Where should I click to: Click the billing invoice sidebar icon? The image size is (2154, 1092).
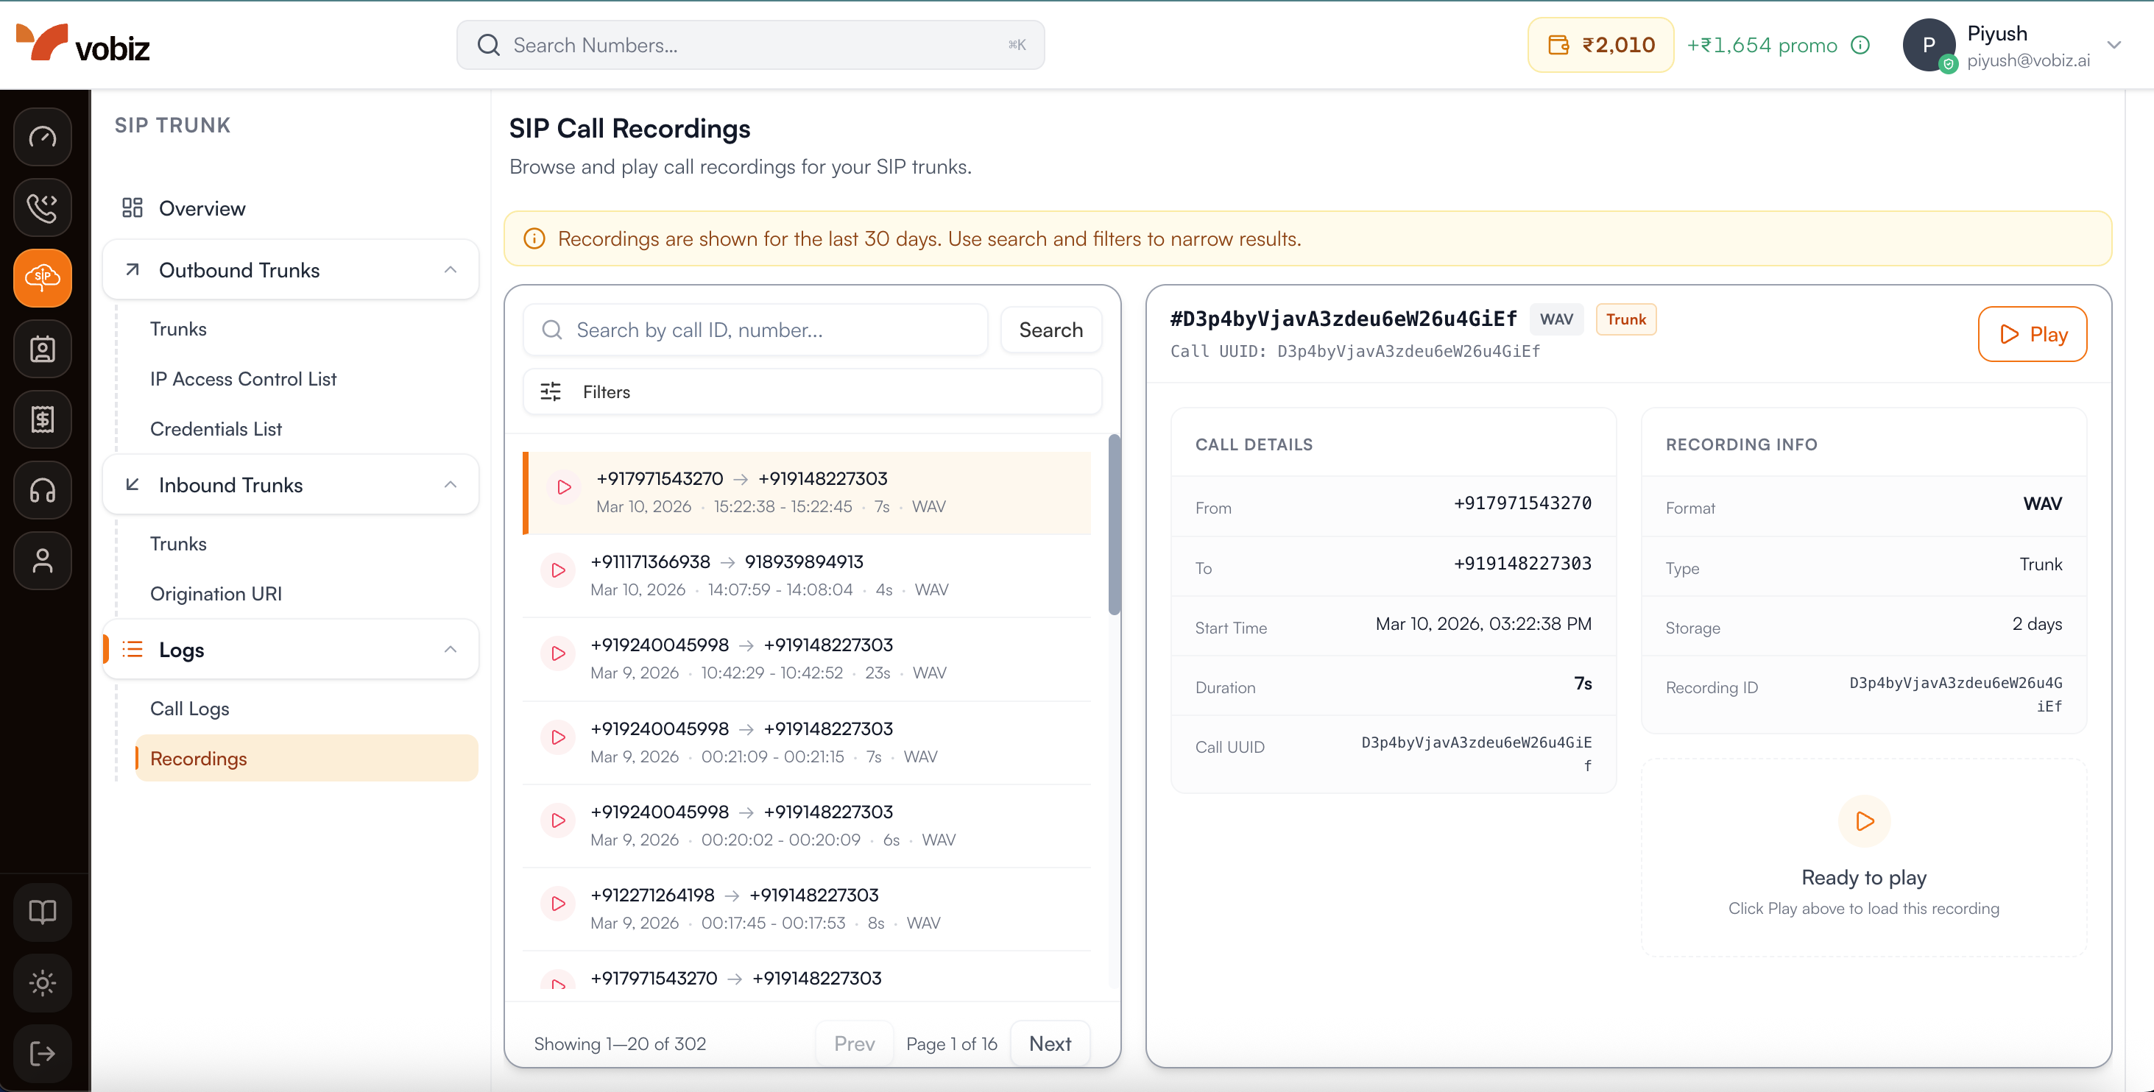click(43, 419)
